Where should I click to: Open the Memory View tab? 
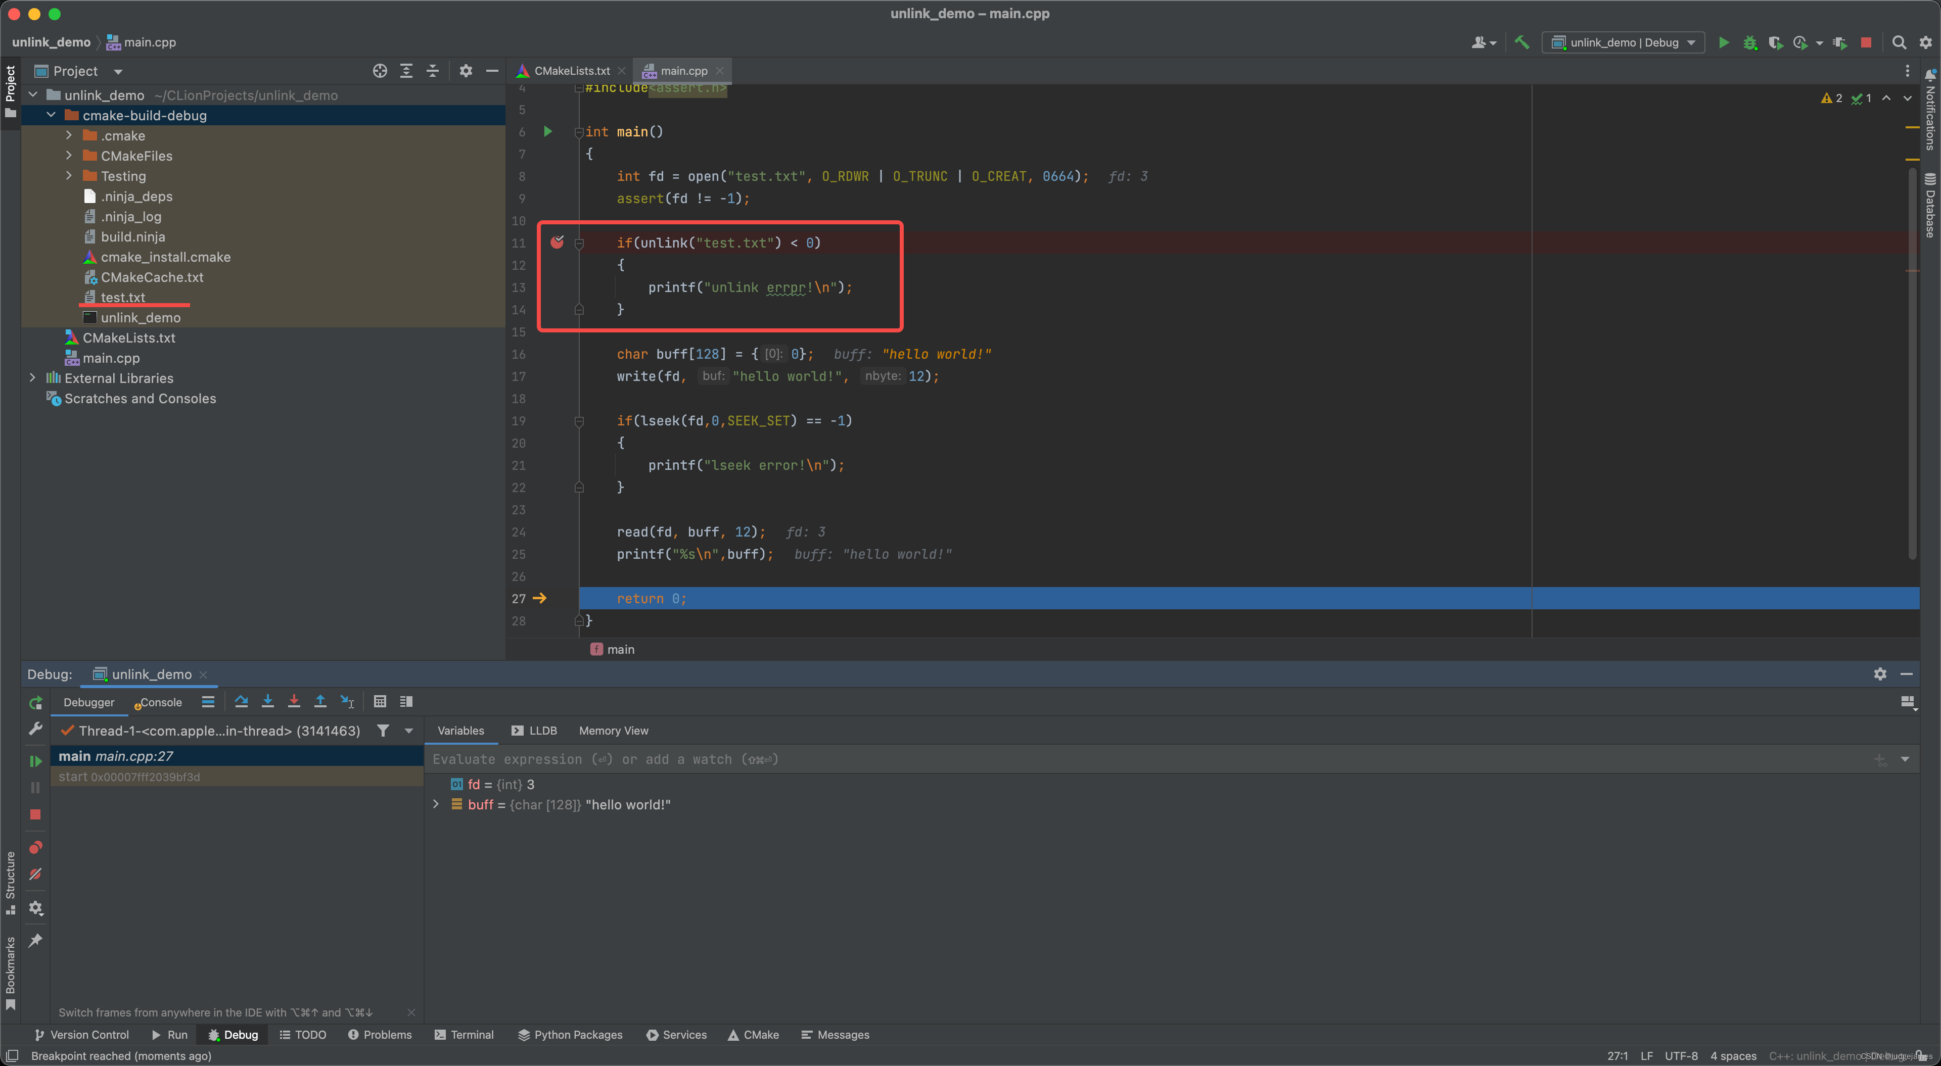[613, 730]
